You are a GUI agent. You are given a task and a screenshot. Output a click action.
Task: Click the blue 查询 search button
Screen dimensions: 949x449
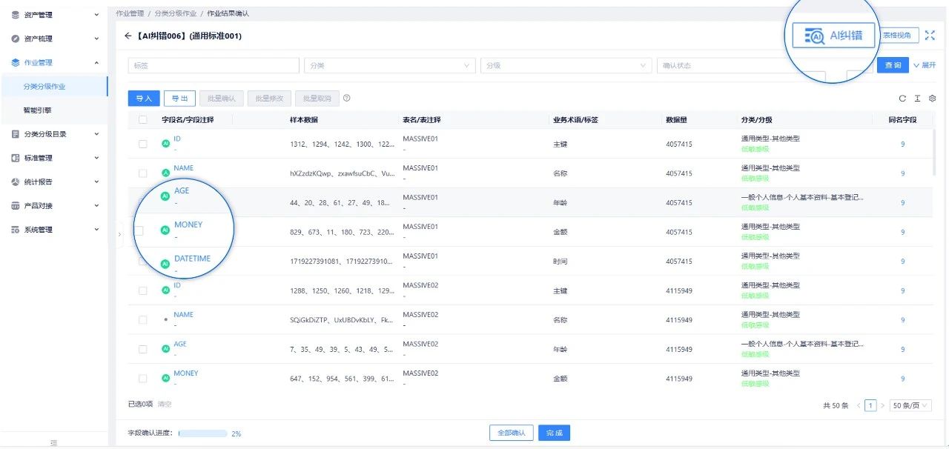[x=892, y=65]
